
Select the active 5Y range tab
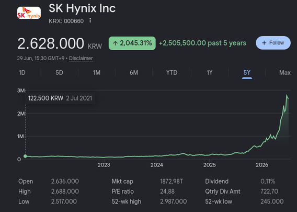(247, 73)
